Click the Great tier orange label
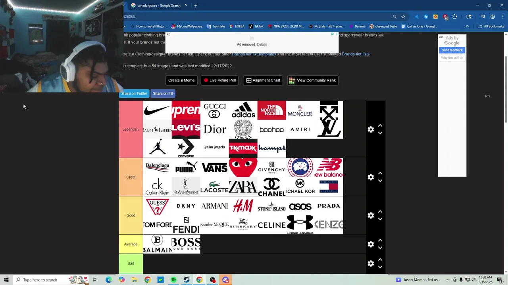 click(x=131, y=177)
